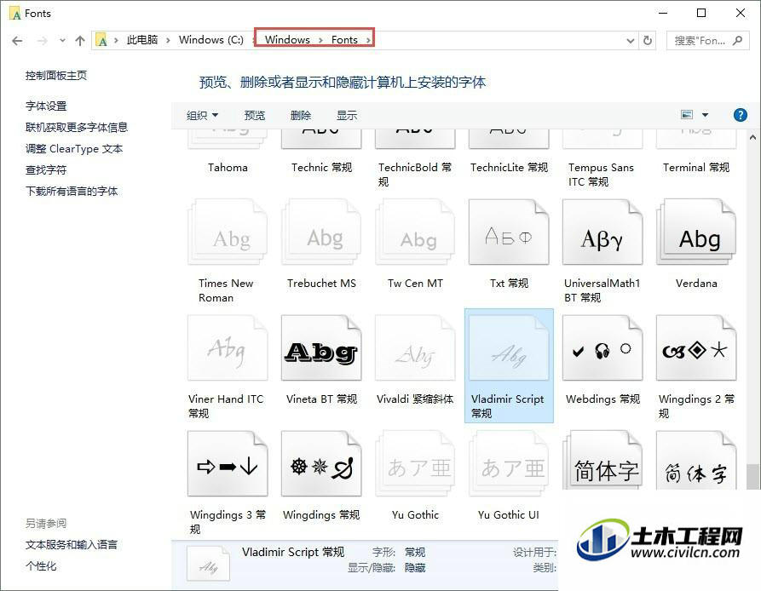Image resolution: width=761 pixels, height=591 pixels.
Task: Open the 组织 dropdown menu
Action: coord(202,115)
